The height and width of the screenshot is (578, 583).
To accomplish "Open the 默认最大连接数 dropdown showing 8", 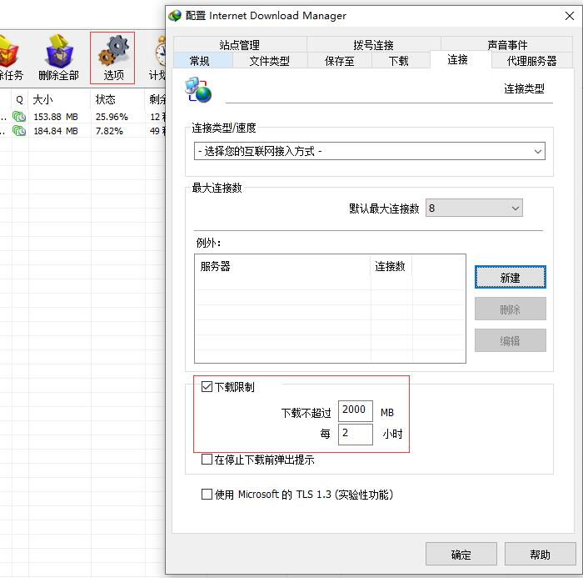I will (474, 208).
